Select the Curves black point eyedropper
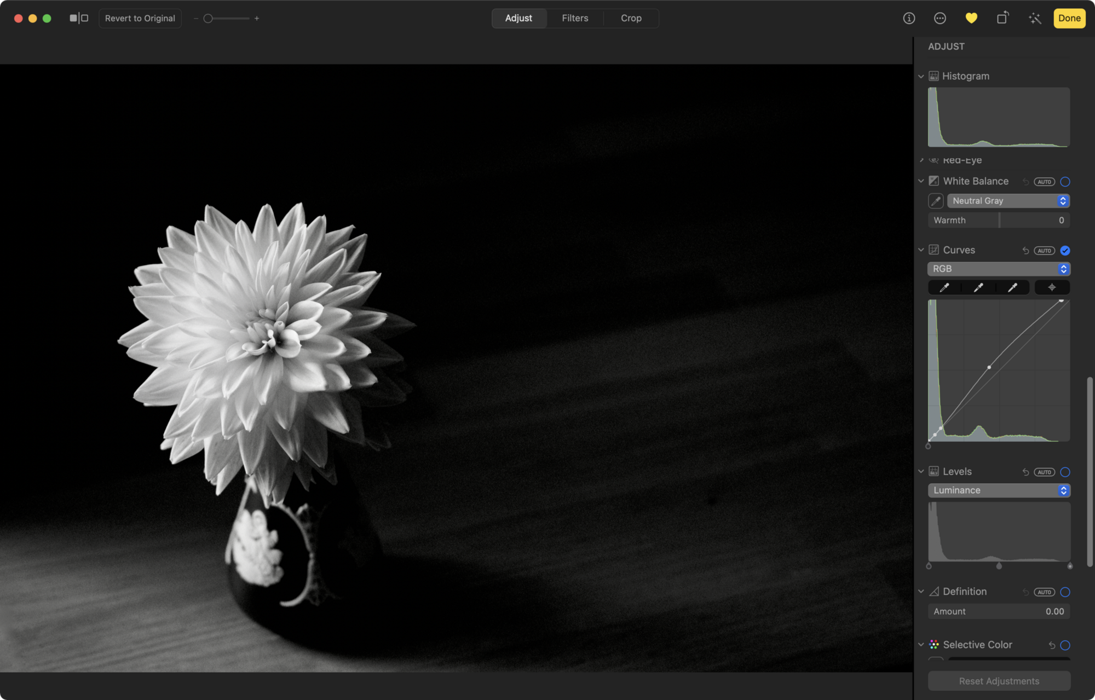 [944, 287]
